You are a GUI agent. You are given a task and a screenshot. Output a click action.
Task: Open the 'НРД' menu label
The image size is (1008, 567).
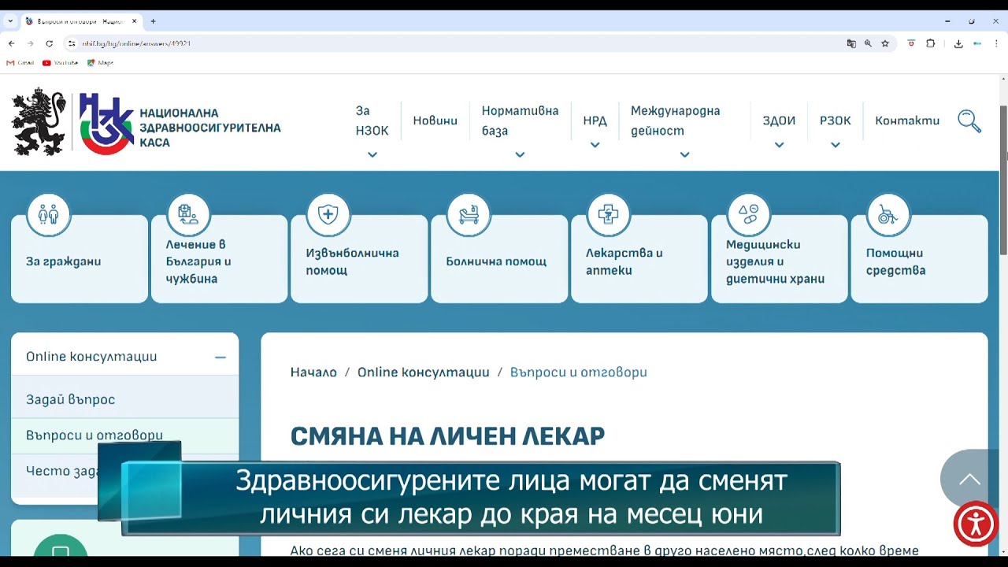coord(595,120)
